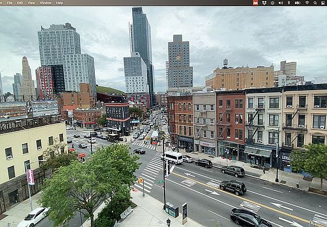Viewport: 327px width, 227px height.
Task: Open the Help menu
Action: click(60, 3)
